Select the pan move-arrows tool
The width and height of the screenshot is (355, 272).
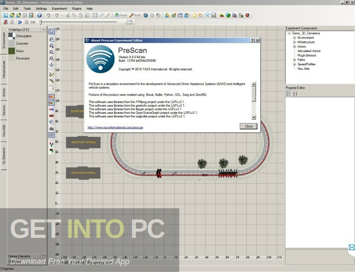pyautogui.click(x=52, y=65)
